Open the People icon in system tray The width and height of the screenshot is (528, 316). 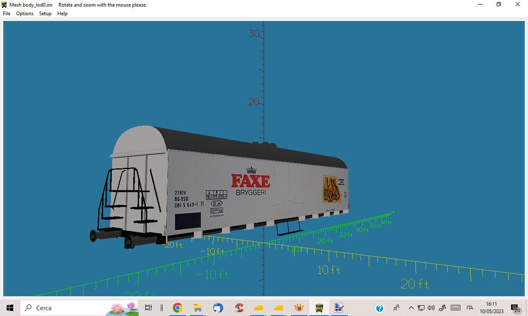pyautogui.click(x=397, y=308)
